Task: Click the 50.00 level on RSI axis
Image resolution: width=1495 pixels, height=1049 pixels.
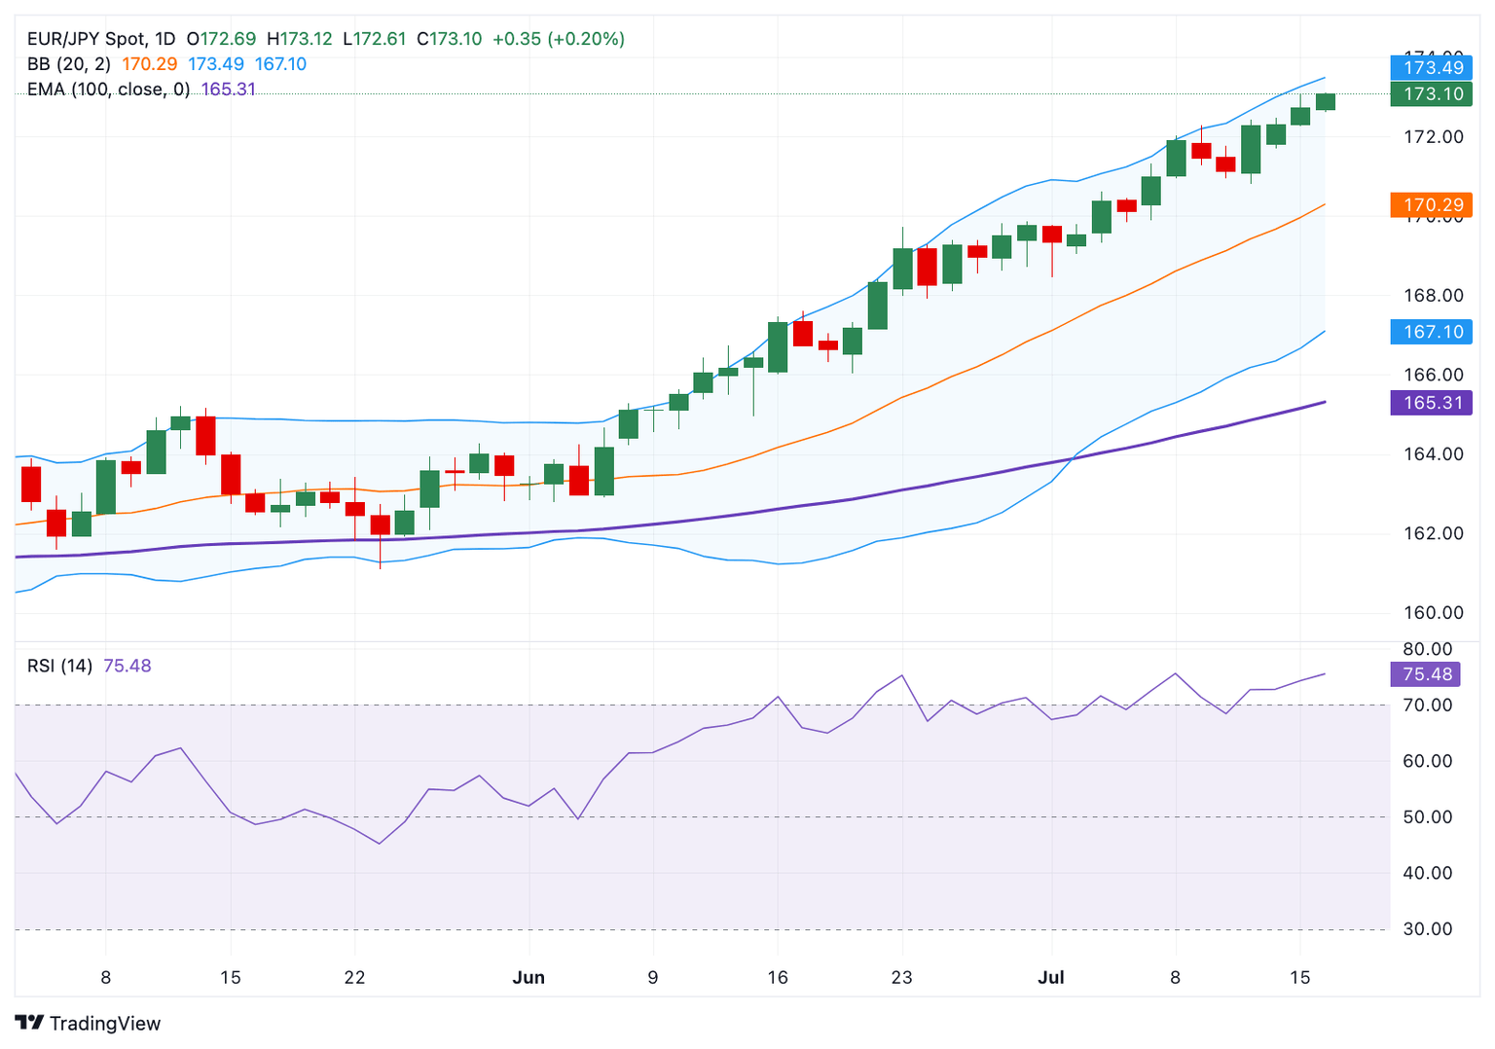Action: (1427, 817)
